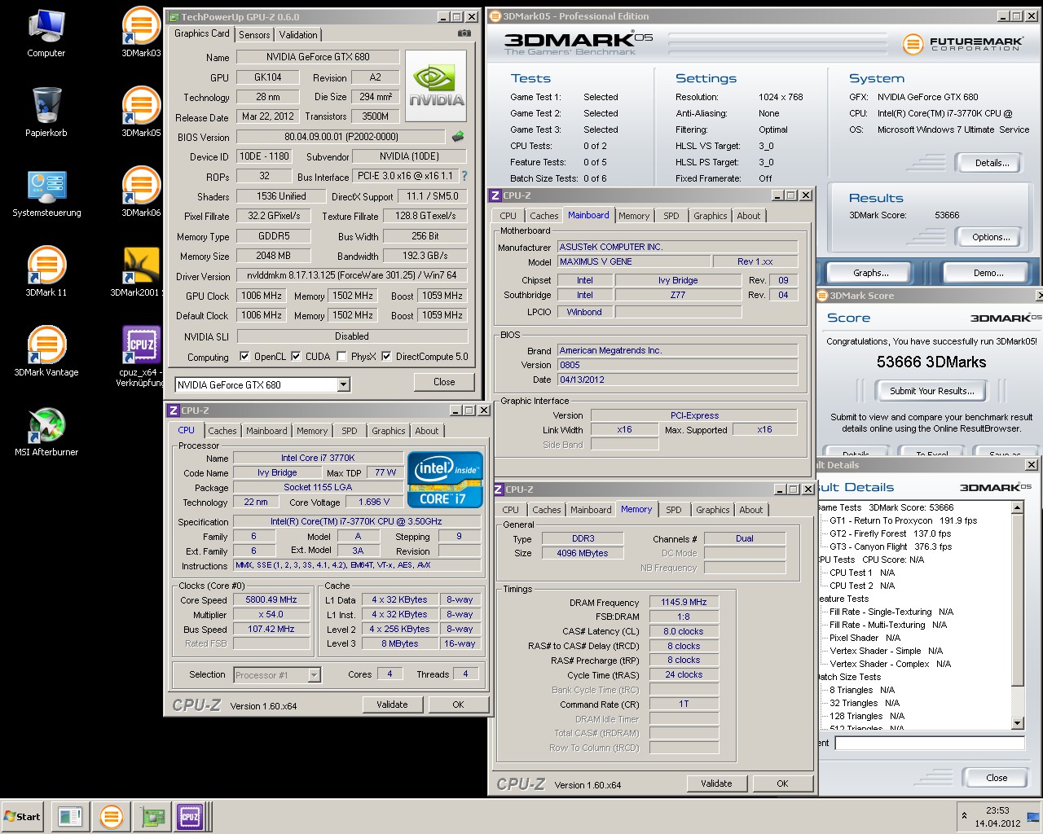Click the 53666 3DMarks score text
The width and height of the screenshot is (1043, 834).
[931, 362]
